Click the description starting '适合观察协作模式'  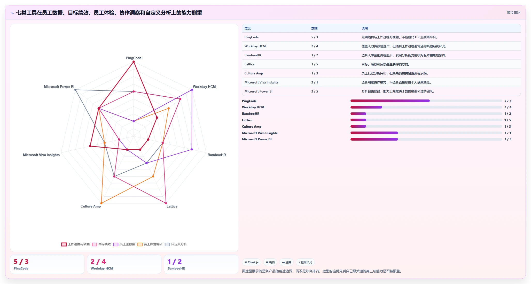pos(397,82)
